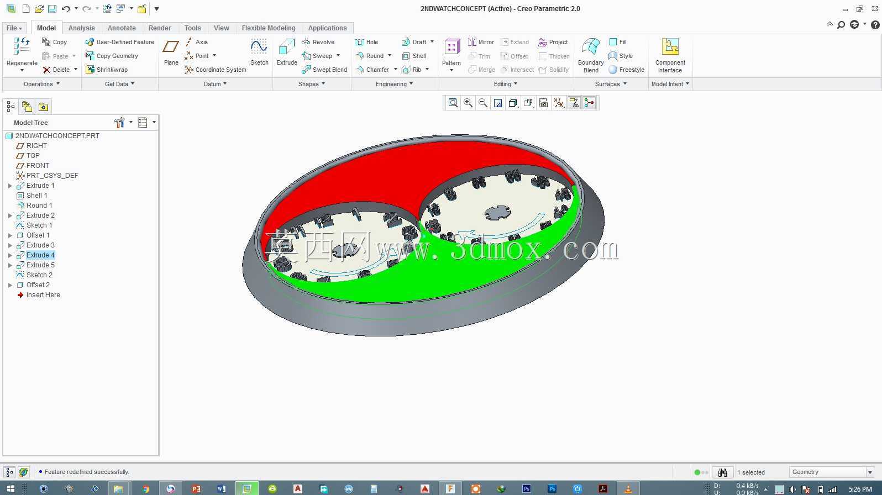Open the Boundary Blend tool

pos(591,55)
